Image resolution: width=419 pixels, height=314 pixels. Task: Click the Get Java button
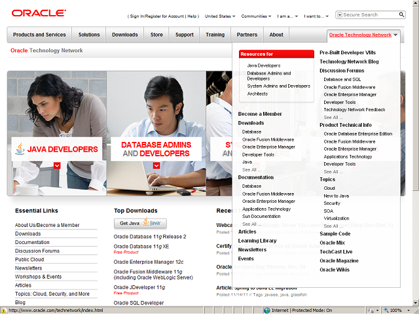(x=139, y=223)
